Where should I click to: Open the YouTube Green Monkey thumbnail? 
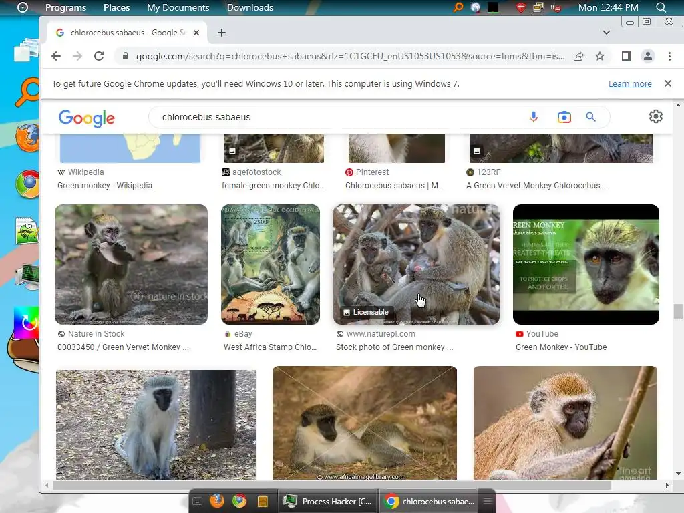point(586,265)
